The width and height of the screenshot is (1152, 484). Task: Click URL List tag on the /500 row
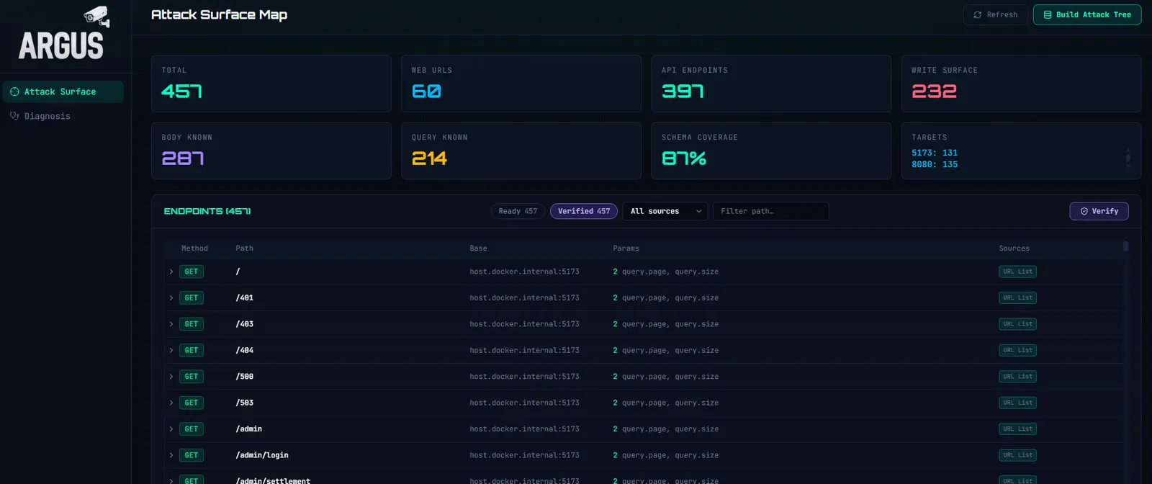click(x=1017, y=377)
